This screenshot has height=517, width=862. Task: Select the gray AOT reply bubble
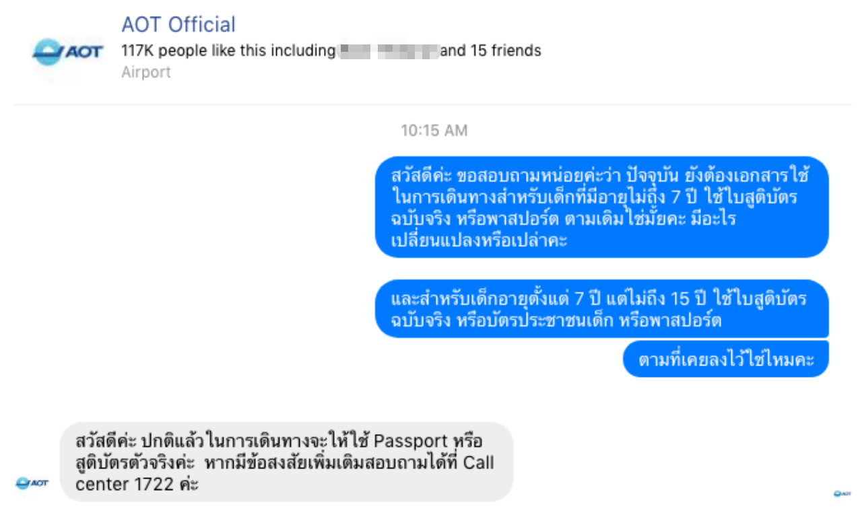(286, 462)
